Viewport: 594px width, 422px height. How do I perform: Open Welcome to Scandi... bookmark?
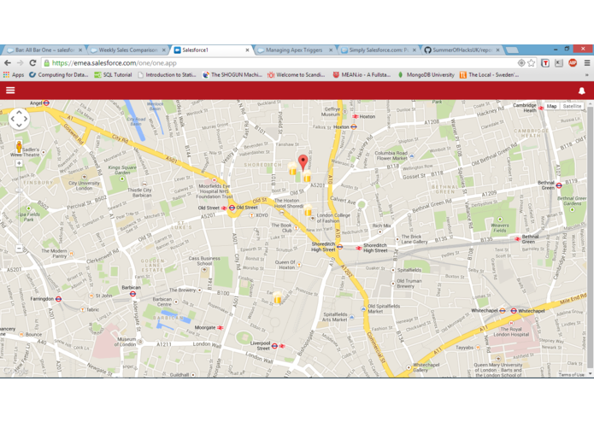(x=297, y=75)
